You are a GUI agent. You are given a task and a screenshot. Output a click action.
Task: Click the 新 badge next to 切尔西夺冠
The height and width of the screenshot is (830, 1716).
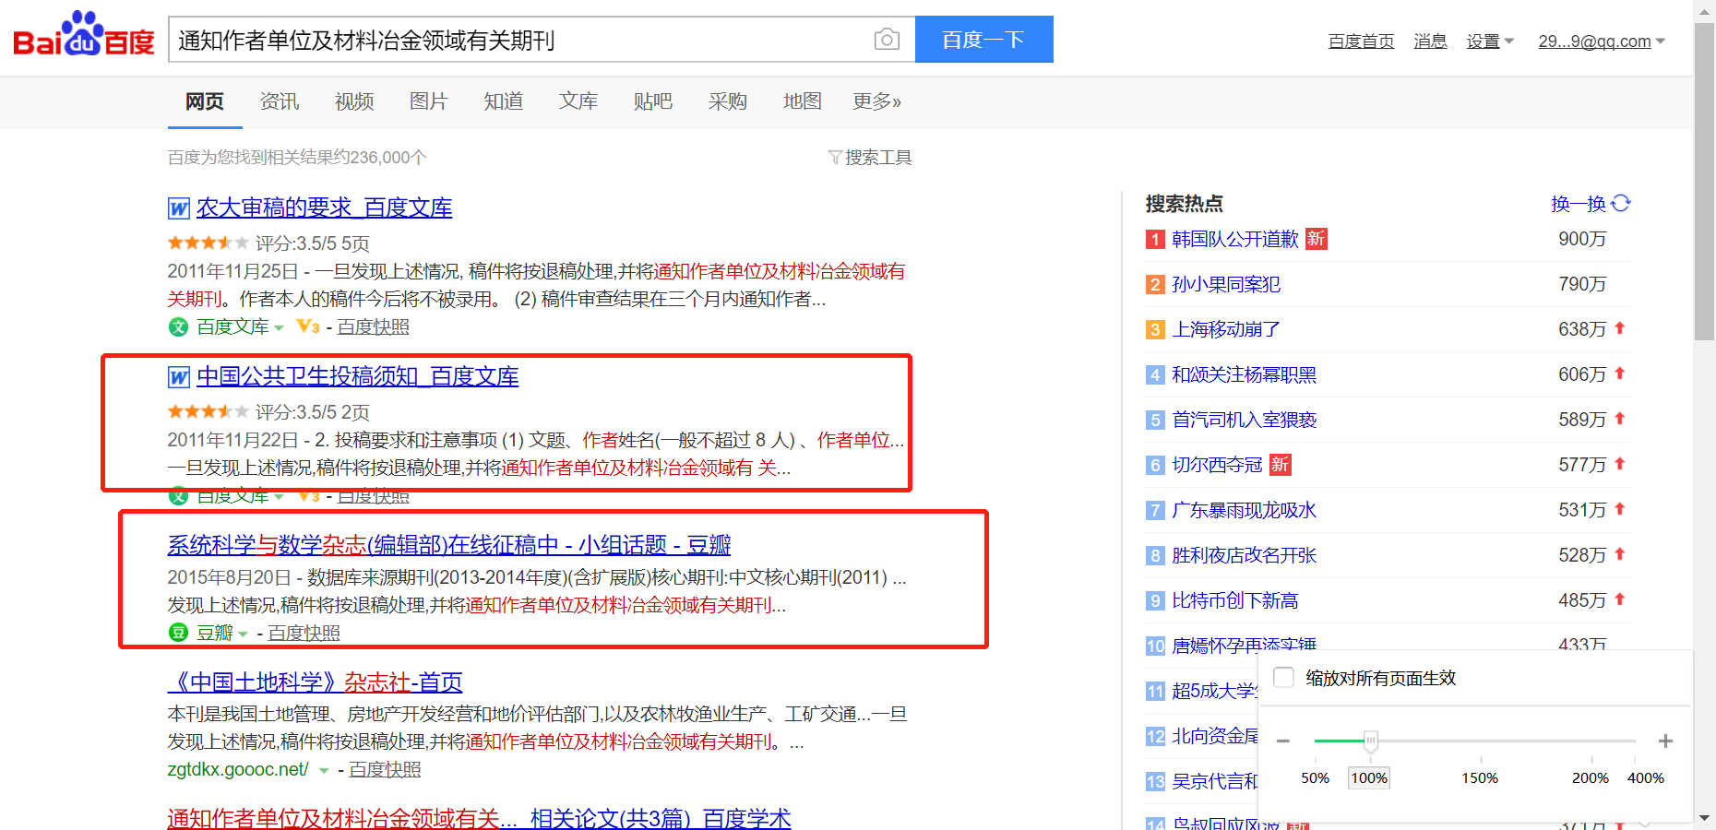click(1280, 465)
